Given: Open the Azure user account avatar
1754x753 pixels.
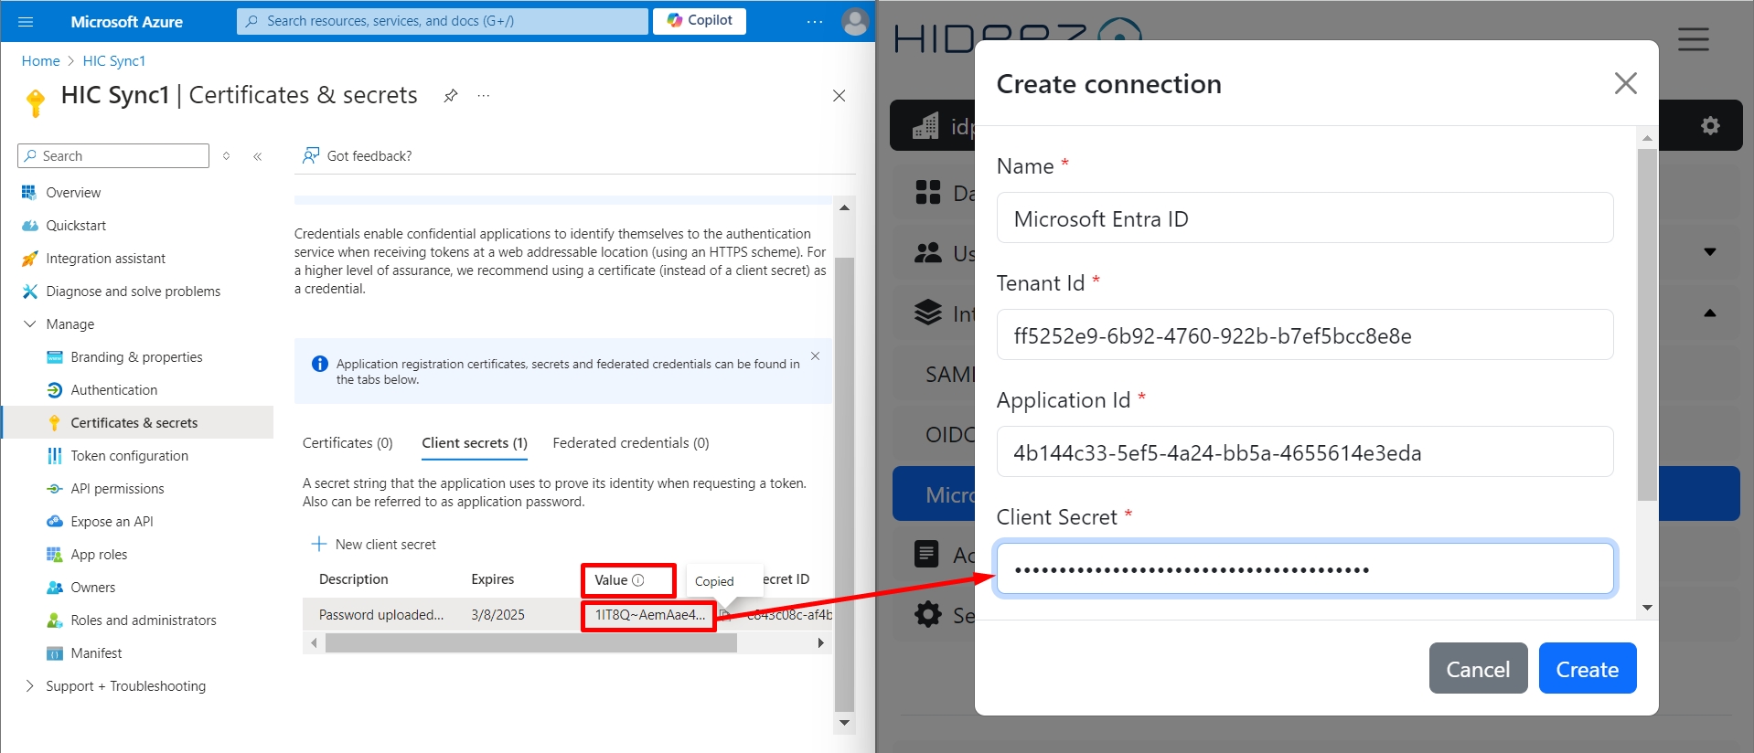Looking at the screenshot, I should tap(855, 21).
